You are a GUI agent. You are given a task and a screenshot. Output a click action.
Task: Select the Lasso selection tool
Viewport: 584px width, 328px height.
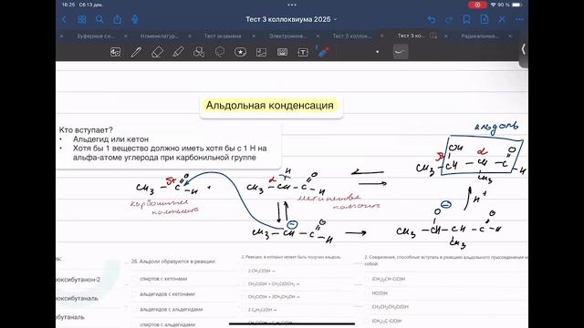click(x=220, y=52)
